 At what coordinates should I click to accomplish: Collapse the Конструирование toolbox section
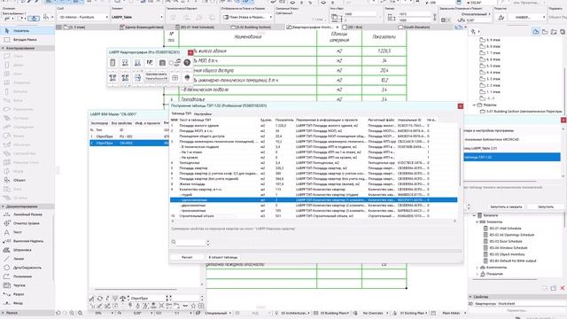coord(3,48)
